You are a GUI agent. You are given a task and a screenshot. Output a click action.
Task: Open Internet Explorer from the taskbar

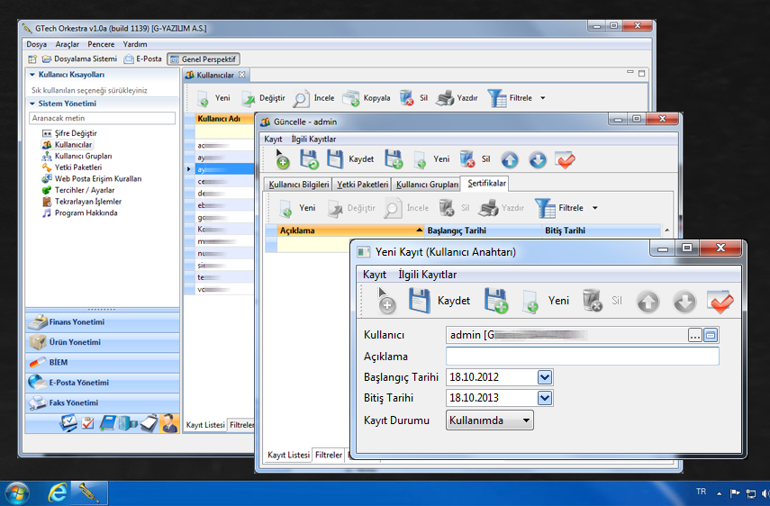click(x=58, y=492)
